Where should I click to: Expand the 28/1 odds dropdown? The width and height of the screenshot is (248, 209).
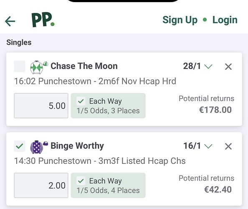click(198, 66)
